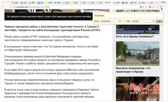Click paragraph starting 'В октябре 2015 года'

click(x=52, y=71)
